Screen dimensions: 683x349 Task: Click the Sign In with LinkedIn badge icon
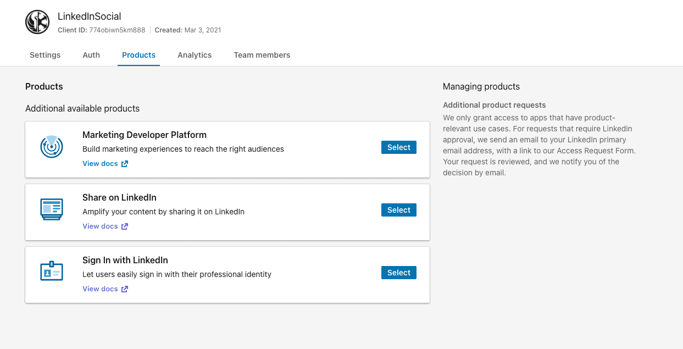(x=52, y=272)
